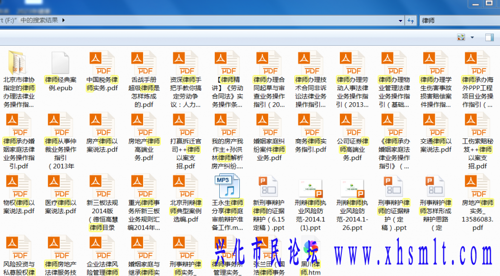This screenshot has height=276, width=500.
Task: Change view using the view icon button
Action: [461, 37]
